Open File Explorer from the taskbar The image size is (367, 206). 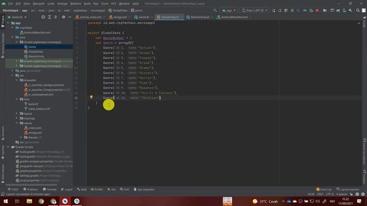click(x=29, y=201)
